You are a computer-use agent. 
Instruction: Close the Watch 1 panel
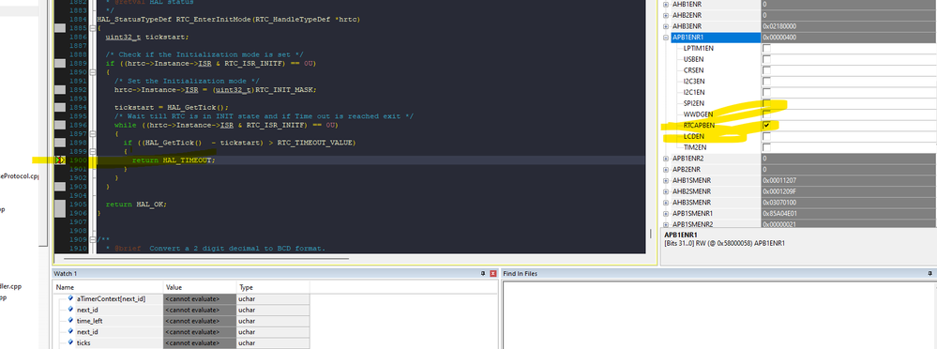pyautogui.click(x=493, y=273)
